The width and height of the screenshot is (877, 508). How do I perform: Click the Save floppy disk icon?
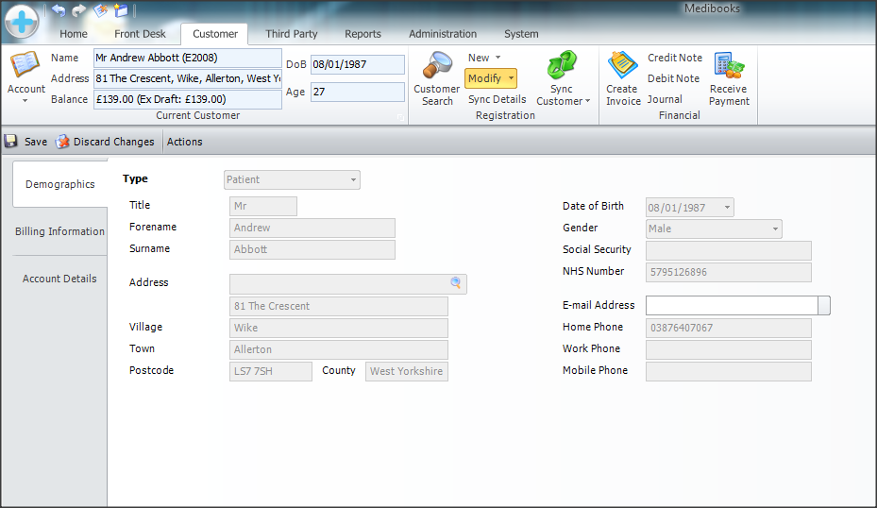(x=11, y=142)
